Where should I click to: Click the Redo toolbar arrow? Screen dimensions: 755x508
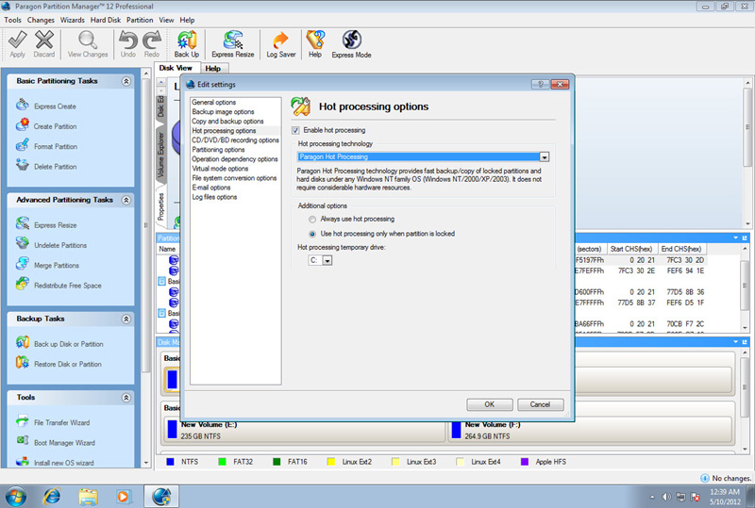[152, 44]
